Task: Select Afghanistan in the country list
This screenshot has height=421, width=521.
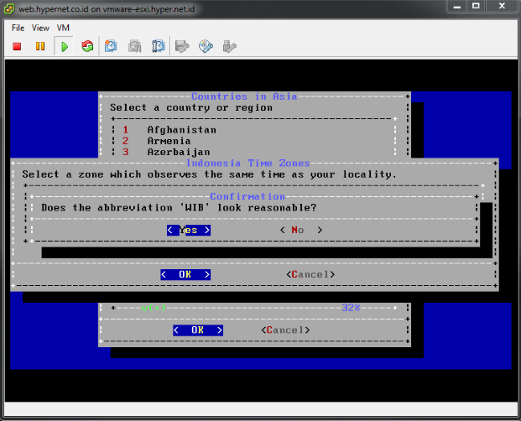Action: [182, 130]
